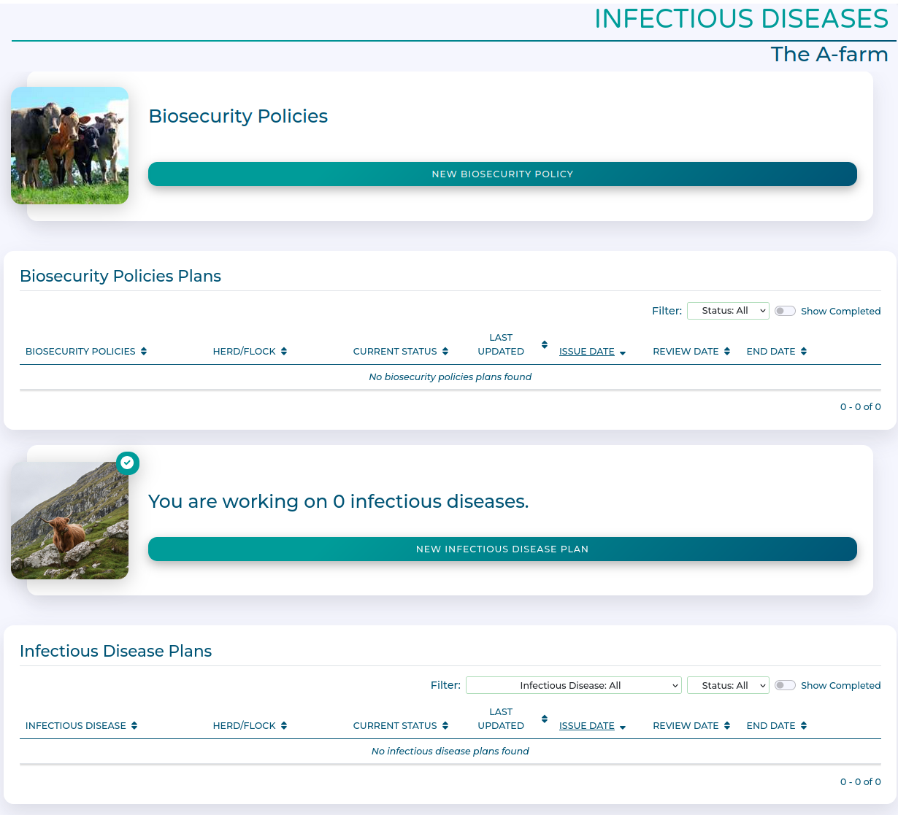Open Status filter dropdown for biosecurity policies
The width and height of the screenshot is (898, 815).
pos(728,311)
